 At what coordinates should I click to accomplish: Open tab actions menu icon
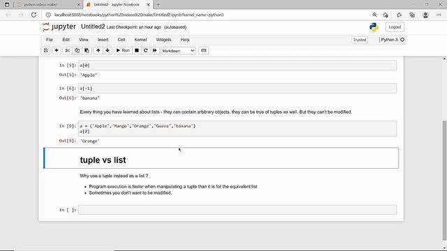(7, 5)
